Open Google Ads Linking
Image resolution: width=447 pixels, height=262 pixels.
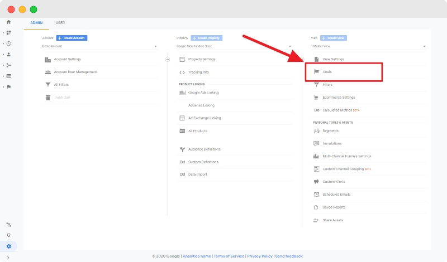click(x=205, y=93)
